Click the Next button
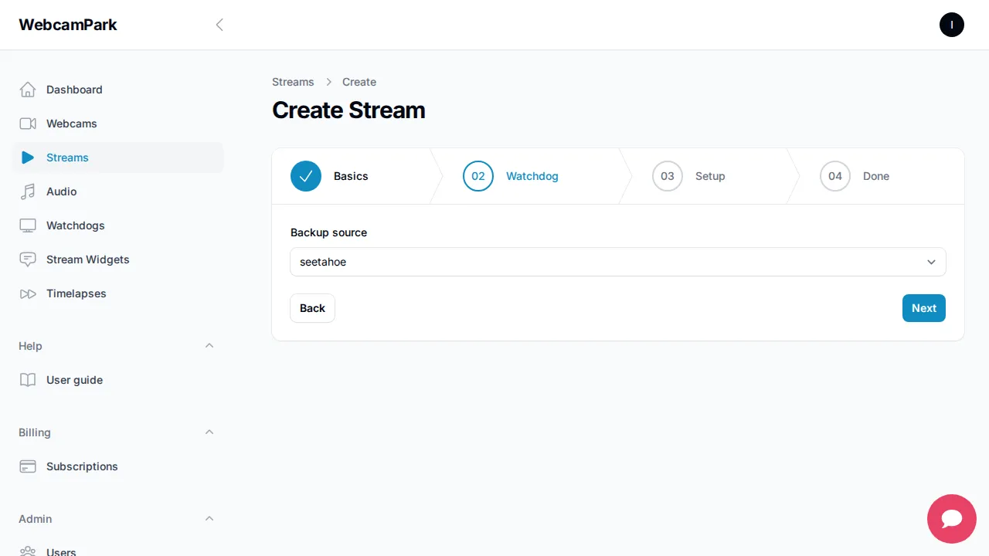 pyautogui.click(x=923, y=307)
